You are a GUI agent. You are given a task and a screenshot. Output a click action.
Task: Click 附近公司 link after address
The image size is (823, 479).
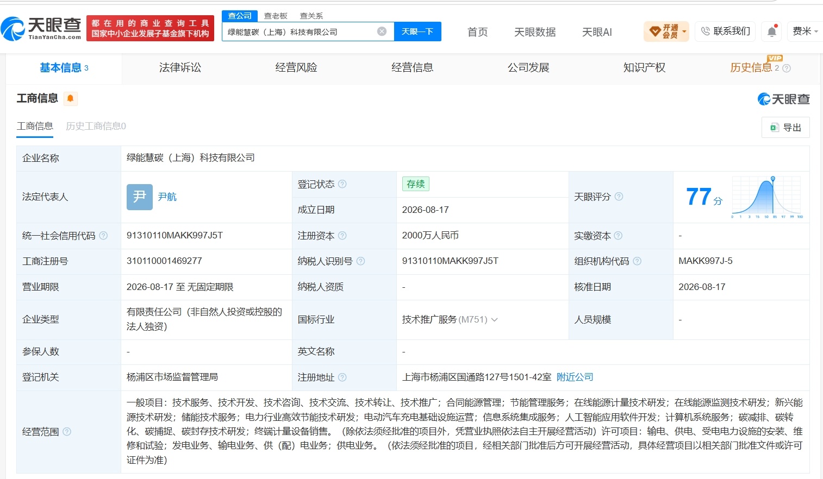tap(575, 377)
